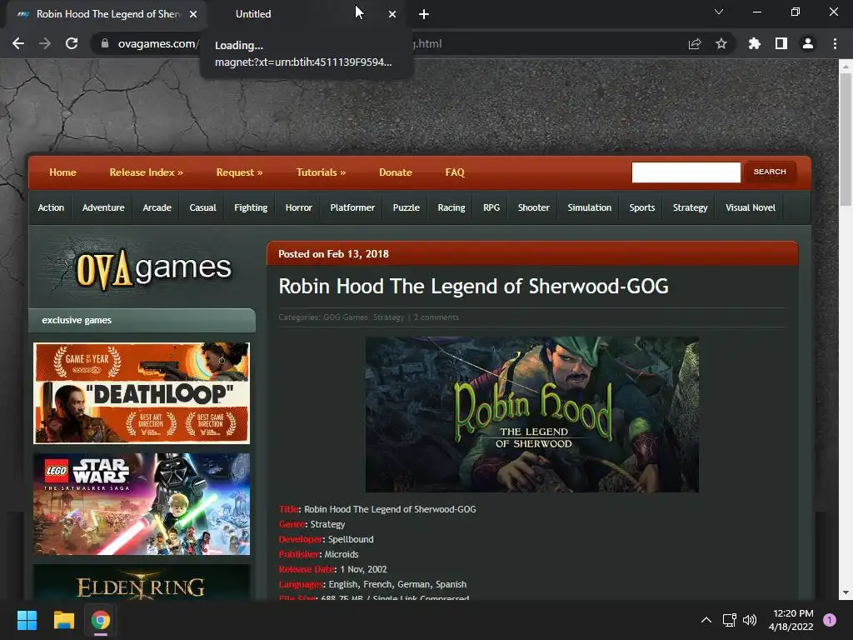Browse the Puzzle genre
This screenshot has height=640, width=853.
tap(407, 207)
